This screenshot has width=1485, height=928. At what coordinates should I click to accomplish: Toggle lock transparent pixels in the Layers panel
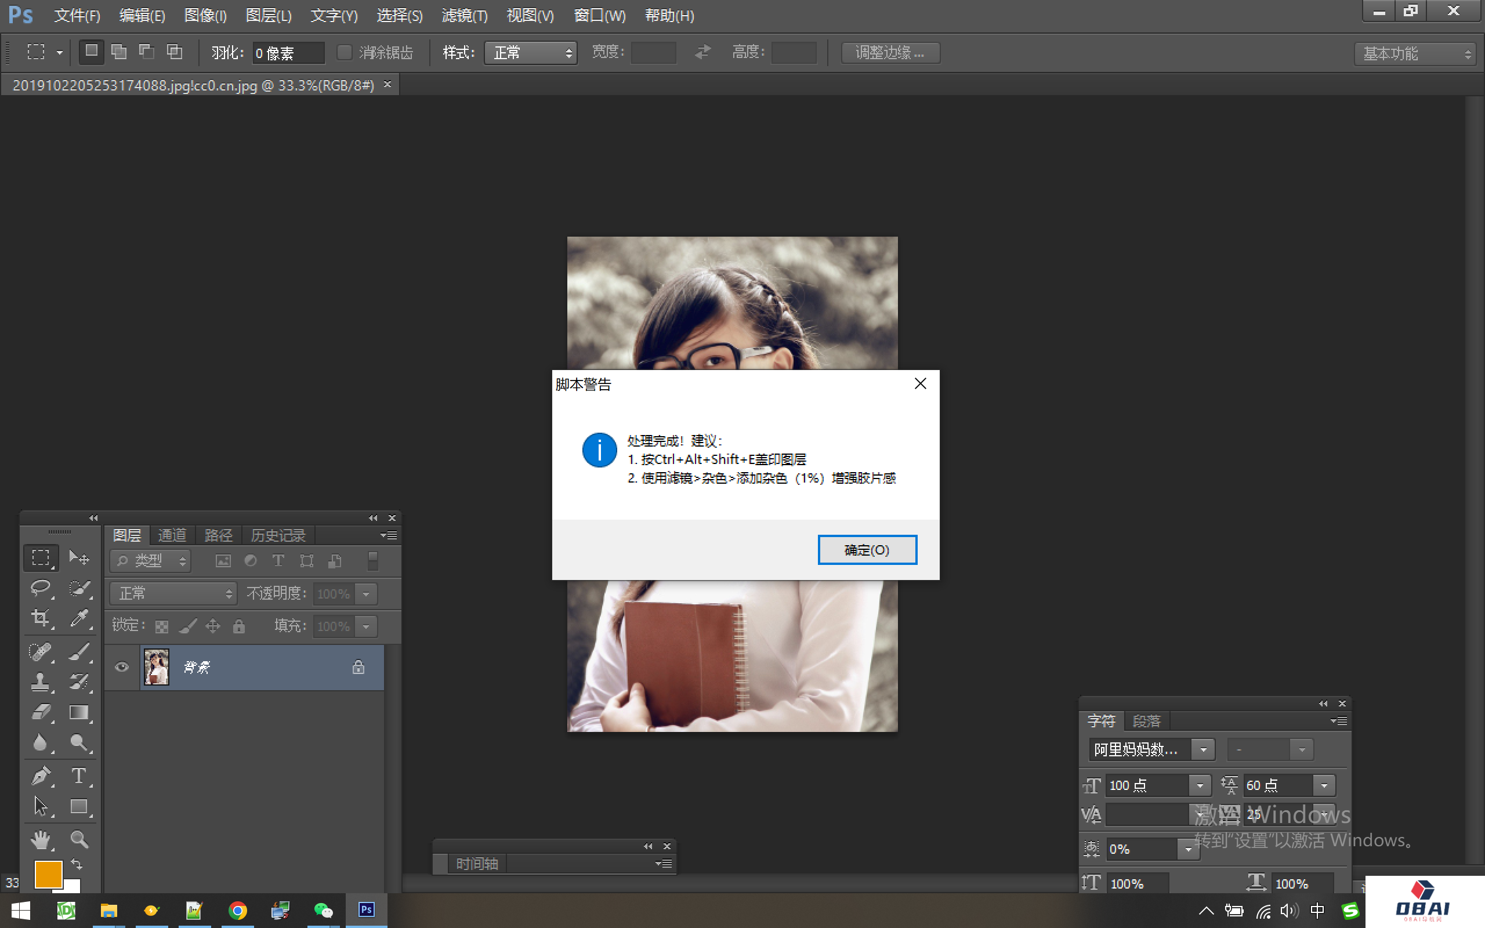(x=161, y=625)
